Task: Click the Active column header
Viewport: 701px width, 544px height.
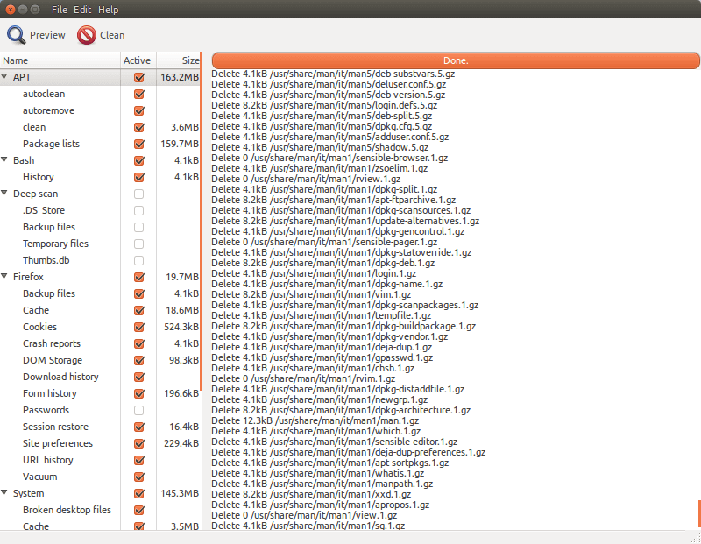Action: coord(138,60)
